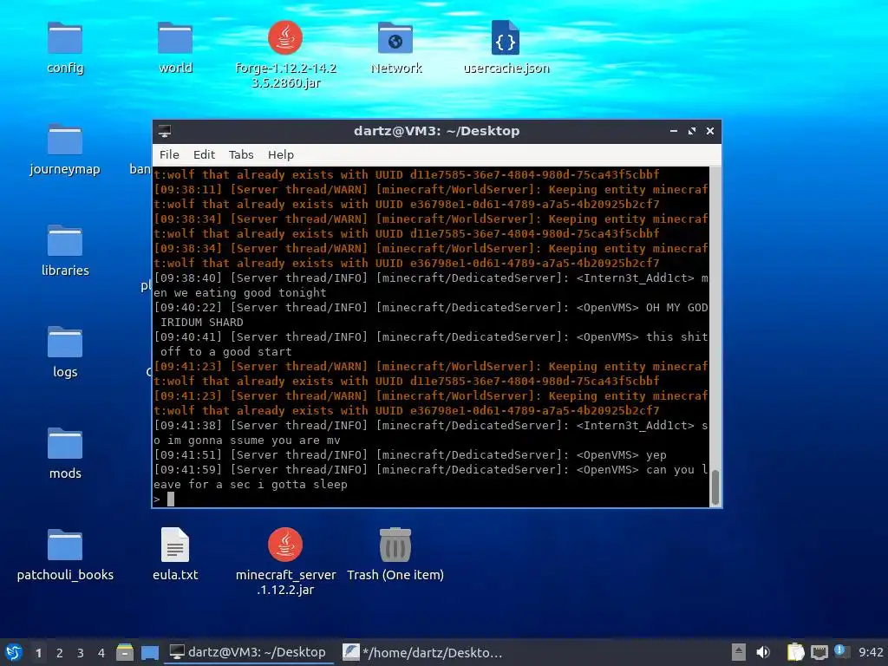Switch to workspace 1
The height and width of the screenshot is (666, 888).
point(38,653)
